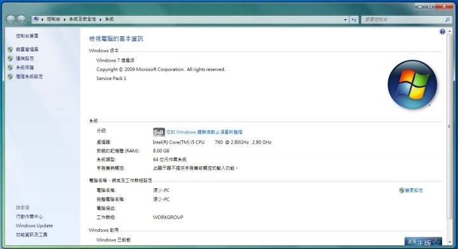Open the address bar history dropdown arrow
Screen dimensions: 458x249
[x=345, y=20]
